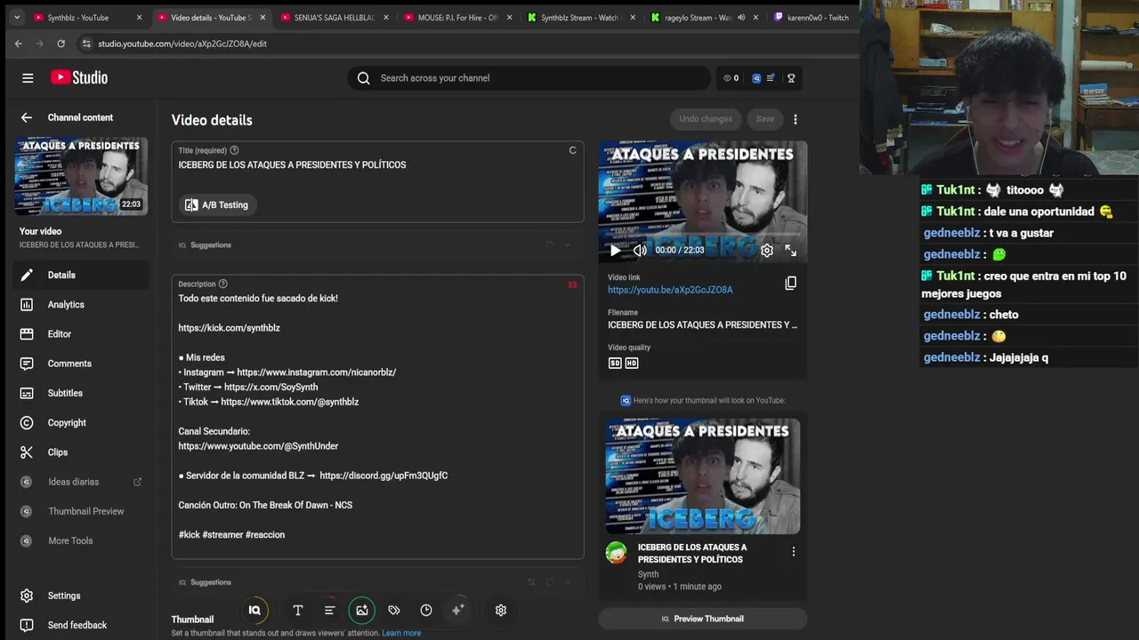
Task: Click the YouTube Studio logo
Action: click(x=79, y=77)
